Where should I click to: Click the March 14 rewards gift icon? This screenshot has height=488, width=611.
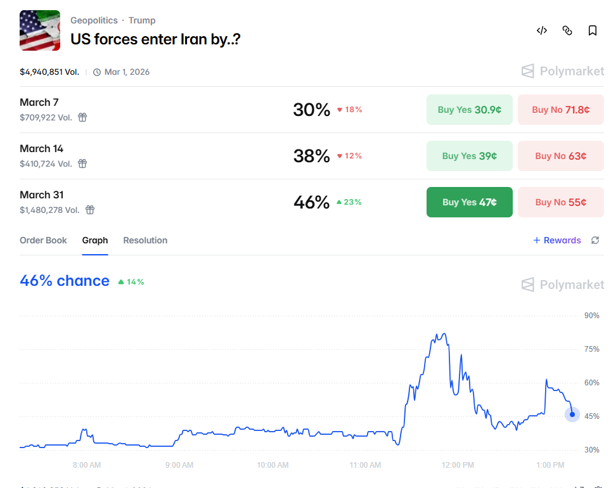point(82,164)
